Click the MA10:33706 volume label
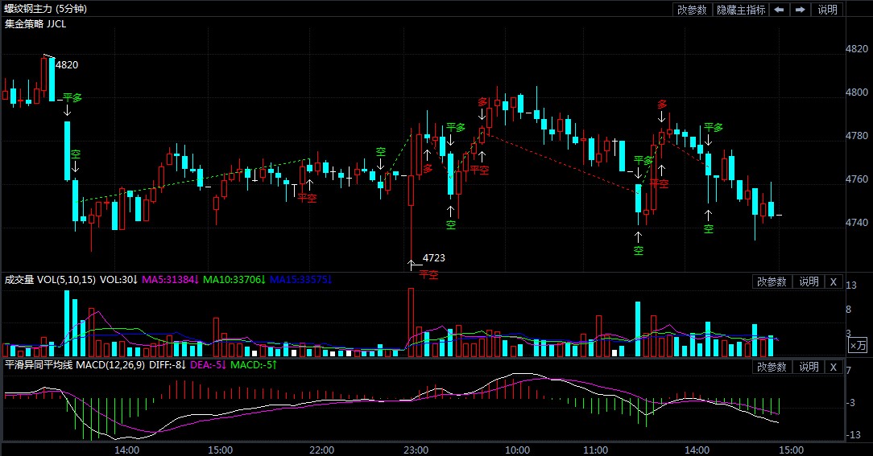873x456 pixels. (234, 279)
